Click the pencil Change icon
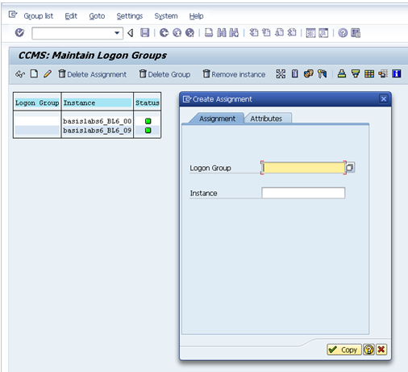408x372 pixels. pyautogui.click(x=48, y=73)
